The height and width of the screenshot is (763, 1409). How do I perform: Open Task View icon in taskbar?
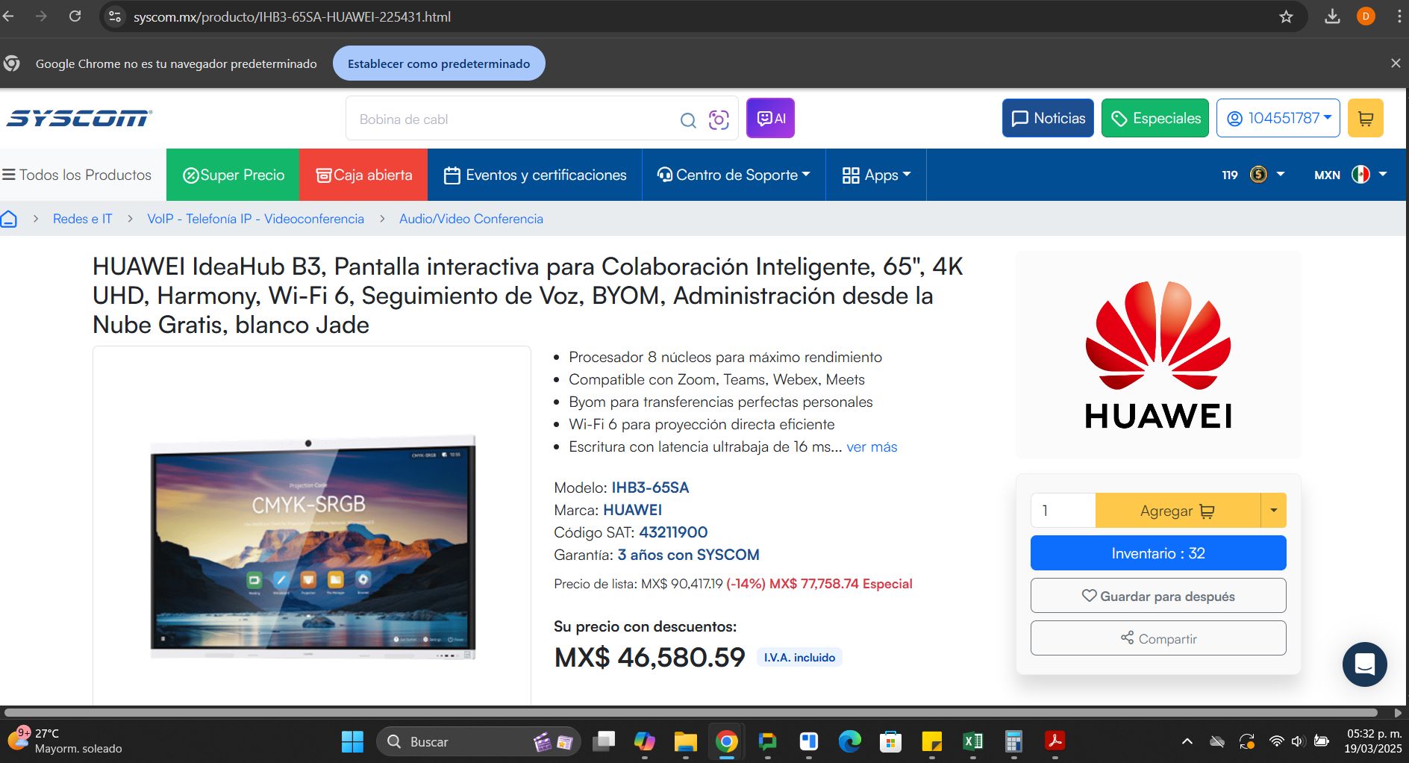604,741
